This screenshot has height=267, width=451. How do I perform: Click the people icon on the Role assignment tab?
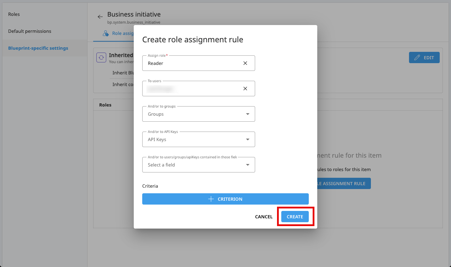105,33
